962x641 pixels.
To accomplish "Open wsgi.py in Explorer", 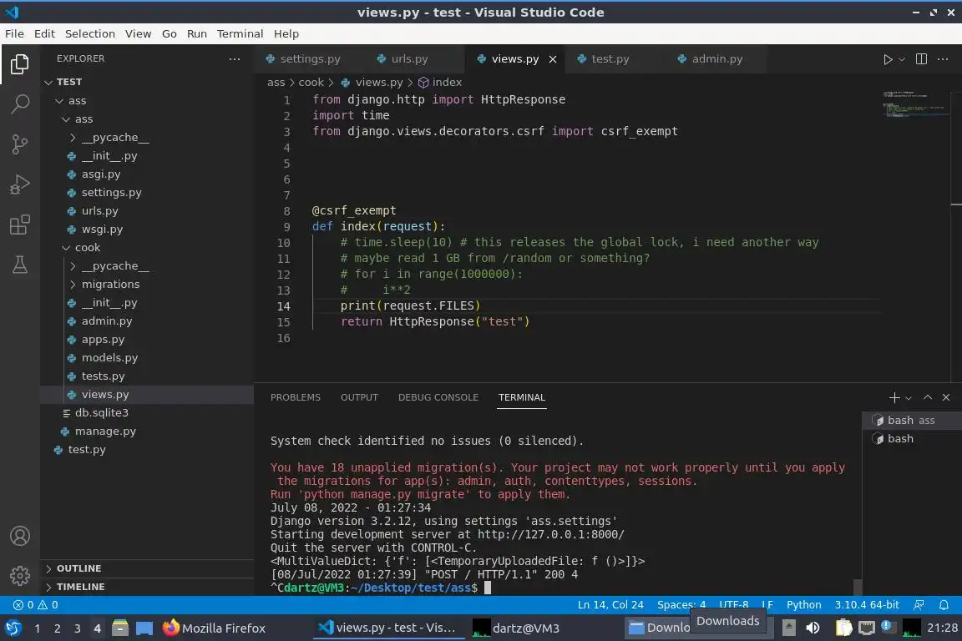I will click(x=102, y=230).
